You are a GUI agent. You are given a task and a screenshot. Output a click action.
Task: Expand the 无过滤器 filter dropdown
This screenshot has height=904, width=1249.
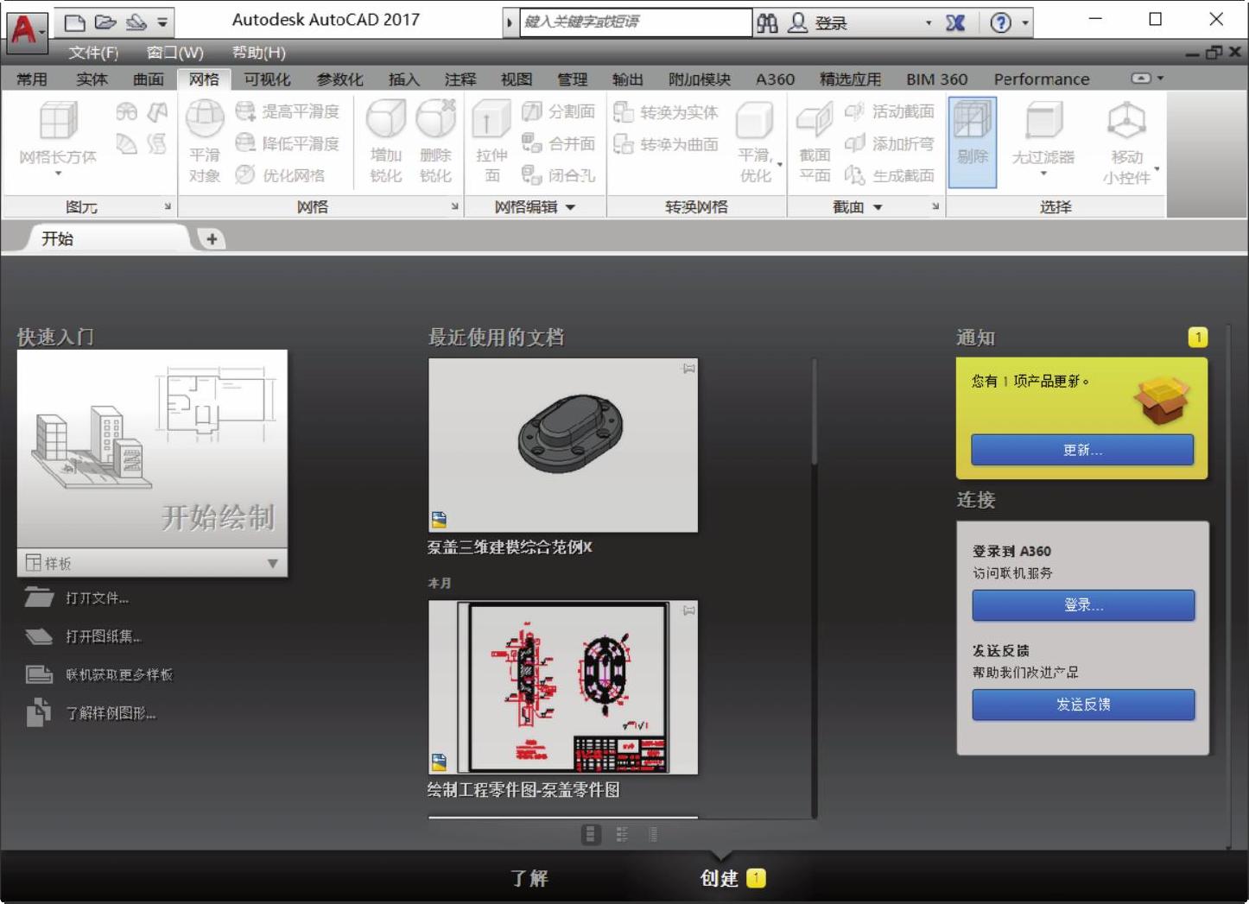click(x=1043, y=174)
